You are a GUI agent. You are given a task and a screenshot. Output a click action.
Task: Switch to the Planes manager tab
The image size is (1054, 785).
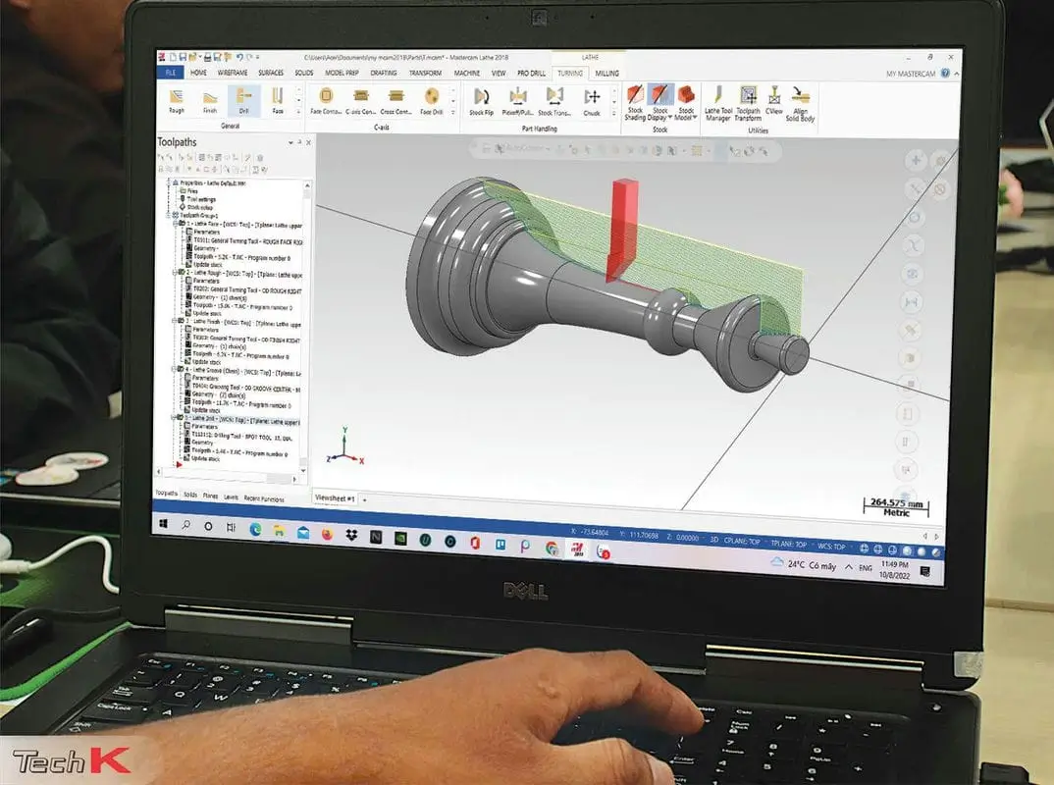click(x=210, y=496)
